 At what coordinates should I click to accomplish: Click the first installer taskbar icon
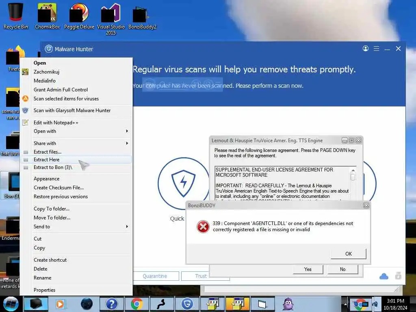coord(212,304)
